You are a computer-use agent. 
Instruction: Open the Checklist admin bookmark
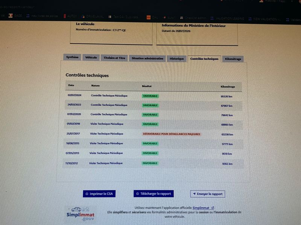coord(193,18)
